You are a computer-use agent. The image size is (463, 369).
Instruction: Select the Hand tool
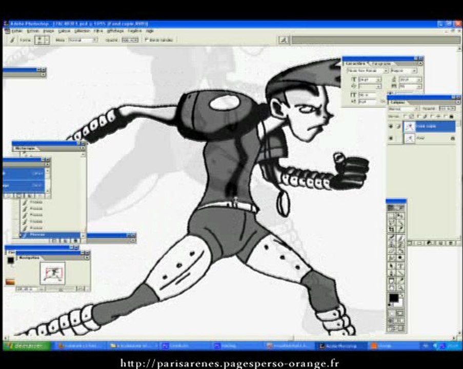[x=392, y=288]
